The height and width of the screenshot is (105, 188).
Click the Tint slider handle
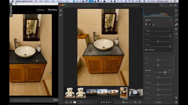(x=158, y=65)
